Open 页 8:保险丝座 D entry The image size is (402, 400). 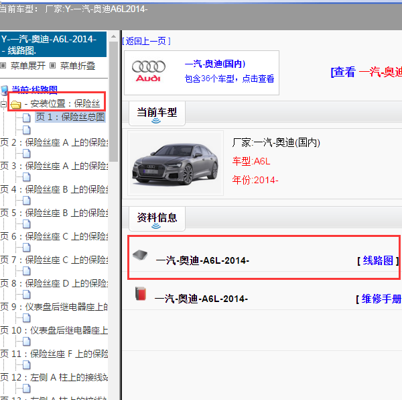pos(54,283)
